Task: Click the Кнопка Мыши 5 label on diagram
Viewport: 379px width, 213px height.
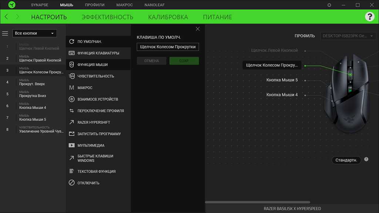Action: (x=282, y=80)
